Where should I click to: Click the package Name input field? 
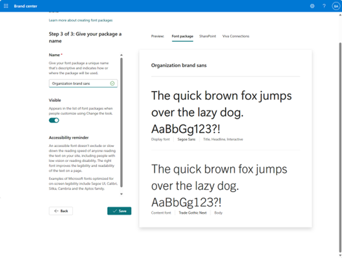(x=83, y=83)
